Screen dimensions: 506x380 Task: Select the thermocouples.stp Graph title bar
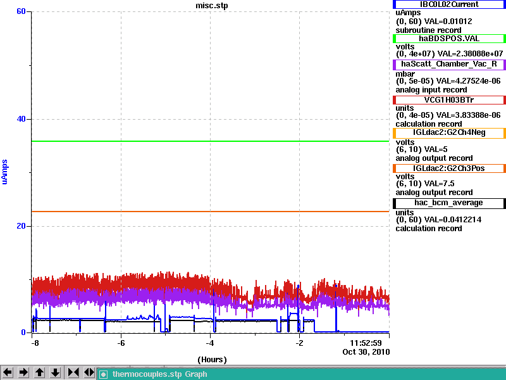302,374
